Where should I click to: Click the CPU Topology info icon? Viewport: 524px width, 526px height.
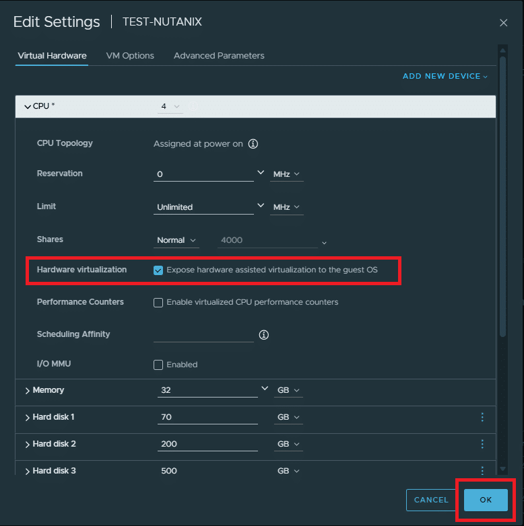(x=253, y=144)
